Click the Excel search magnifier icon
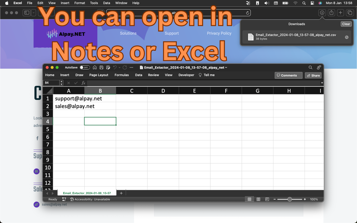Image resolution: width=357 pixels, height=223 pixels. (x=310, y=67)
